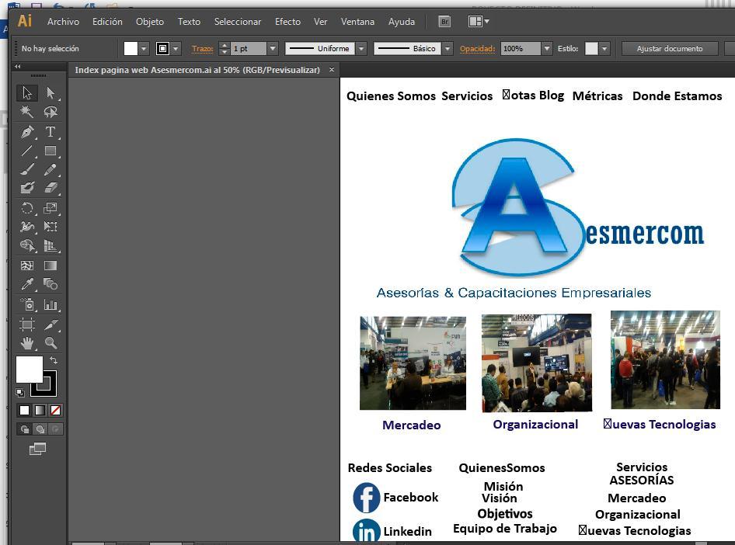Choose the Hand tool
735x545 pixels.
point(27,343)
